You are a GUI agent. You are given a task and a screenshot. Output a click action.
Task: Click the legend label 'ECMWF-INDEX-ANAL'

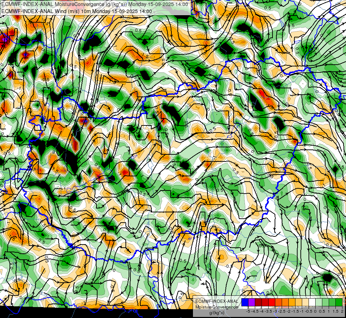coord(217,301)
